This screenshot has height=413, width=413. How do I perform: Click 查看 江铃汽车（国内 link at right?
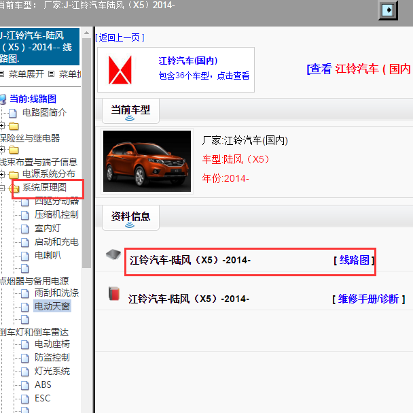(359, 69)
